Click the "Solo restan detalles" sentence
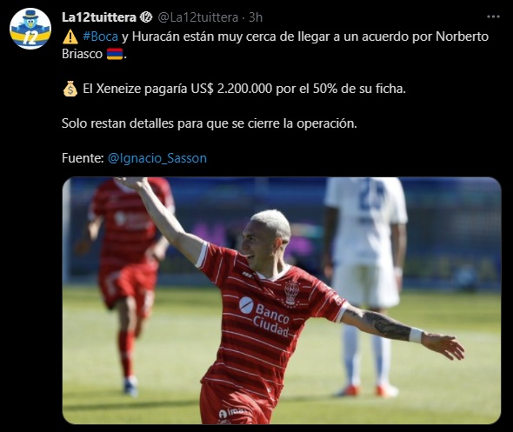The width and height of the screenshot is (513, 432). pyautogui.click(x=210, y=123)
